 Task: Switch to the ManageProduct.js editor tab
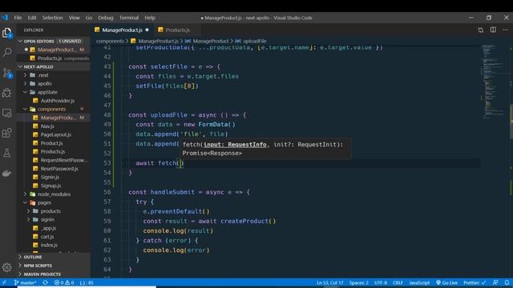[122, 30]
